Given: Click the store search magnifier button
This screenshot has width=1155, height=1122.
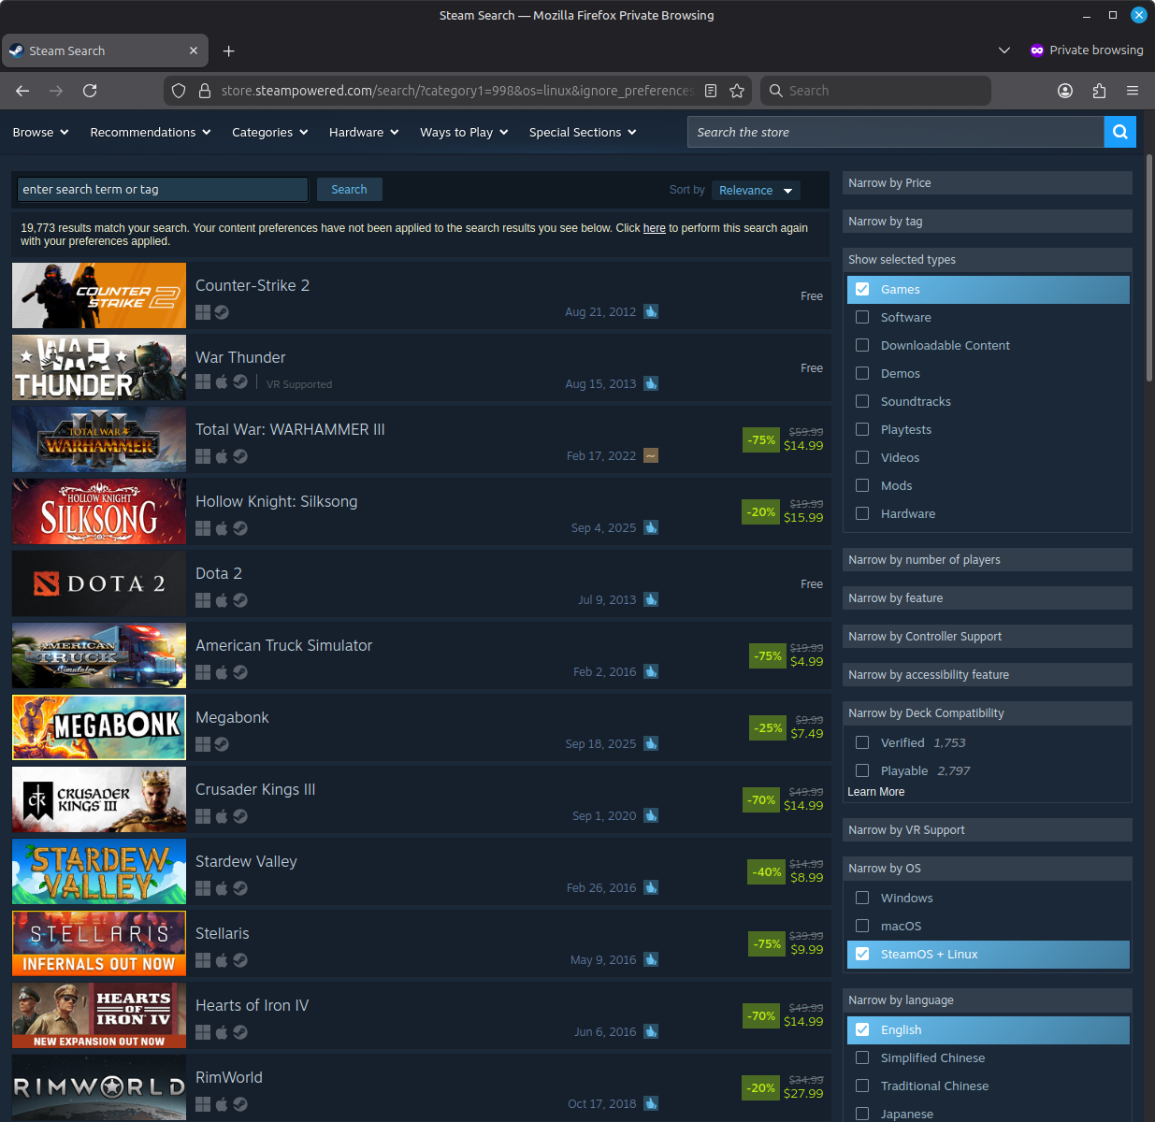Looking at the screenshot, I should (x=1119, y=132).
